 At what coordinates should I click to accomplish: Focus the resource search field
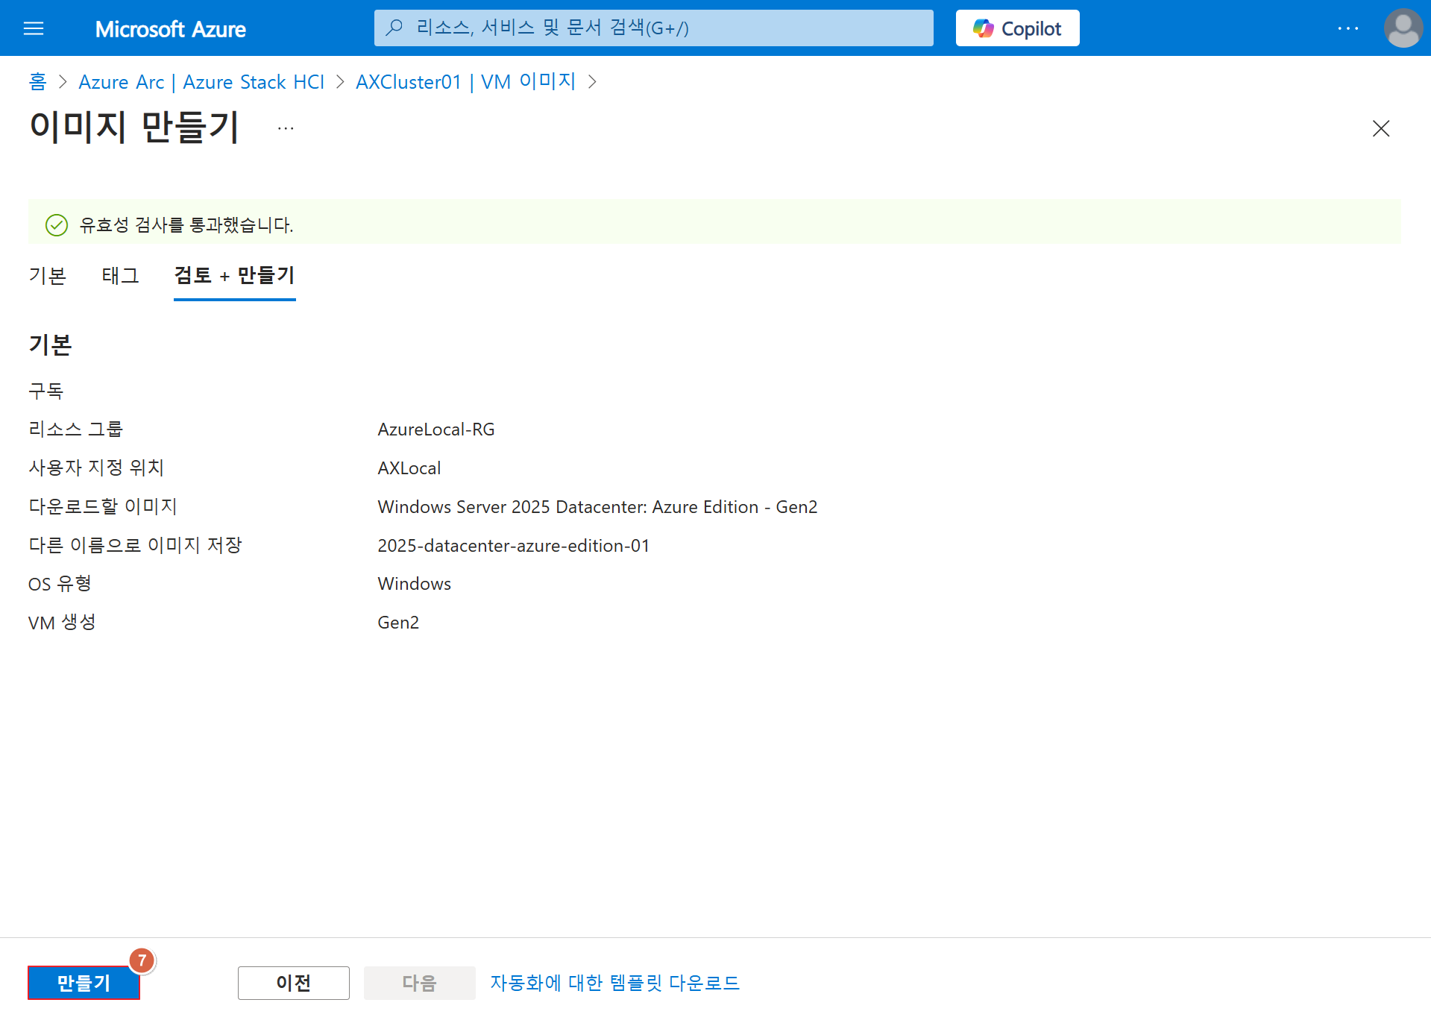[x=653, y=28]
